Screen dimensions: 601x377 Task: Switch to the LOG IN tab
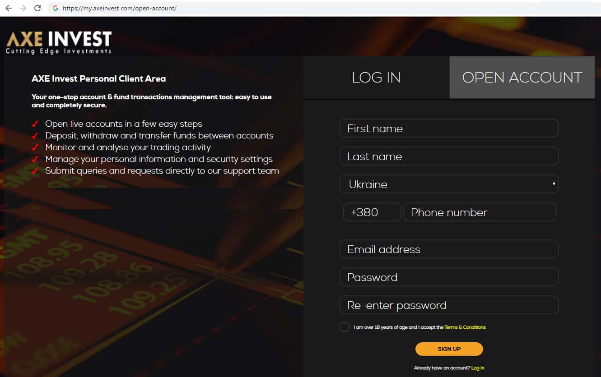point(376,77)
